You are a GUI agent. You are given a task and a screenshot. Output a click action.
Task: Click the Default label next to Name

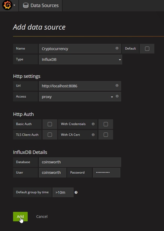130,49
